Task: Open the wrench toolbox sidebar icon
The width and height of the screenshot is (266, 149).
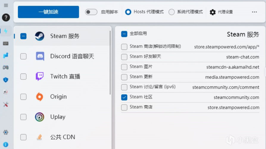Action: pos(6,105)
